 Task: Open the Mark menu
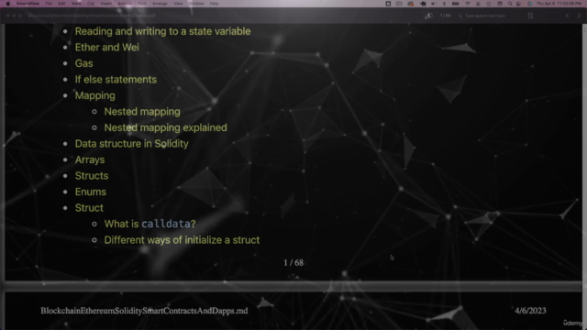(x=76, y=4)
